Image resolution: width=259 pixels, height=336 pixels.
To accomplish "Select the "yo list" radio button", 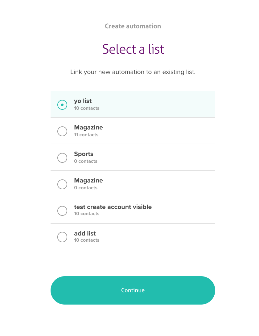I will click(62, 105).
